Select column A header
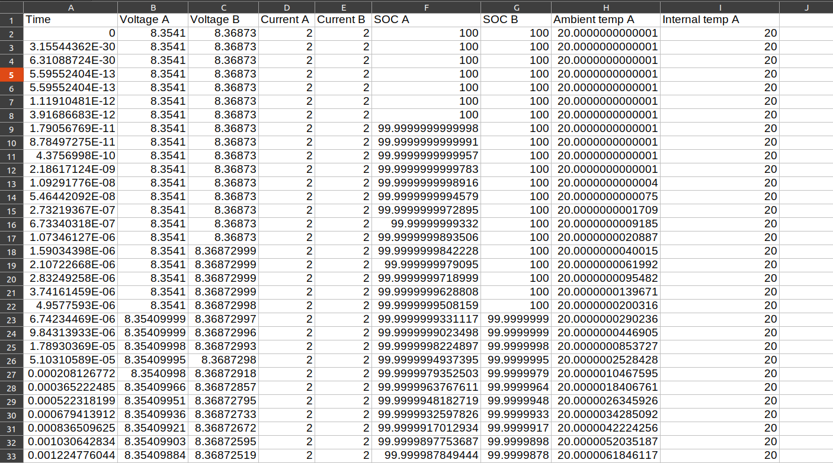833x463 pixels. pos(71,7)
